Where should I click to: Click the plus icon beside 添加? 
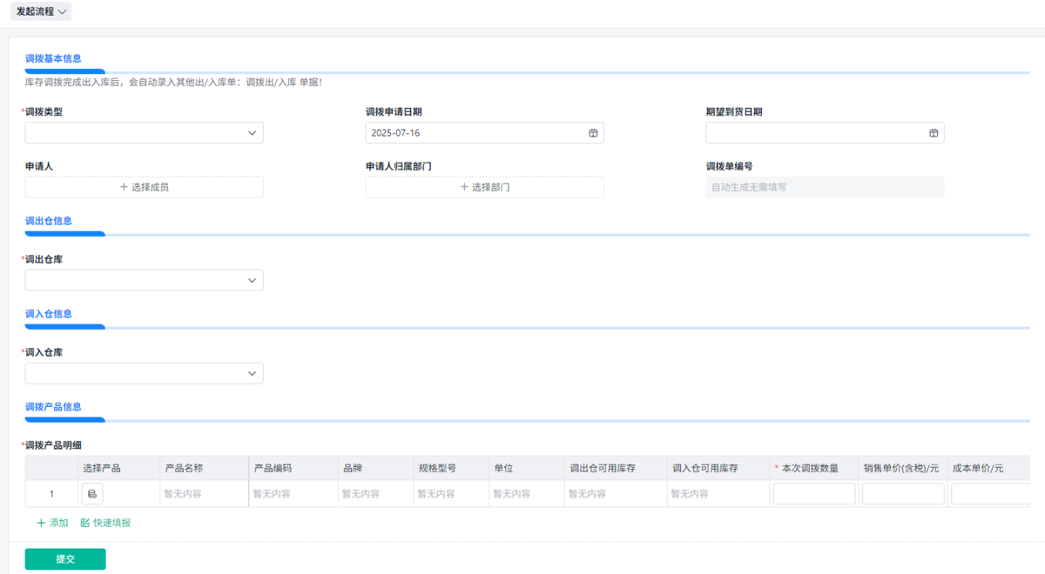point(41,523)
